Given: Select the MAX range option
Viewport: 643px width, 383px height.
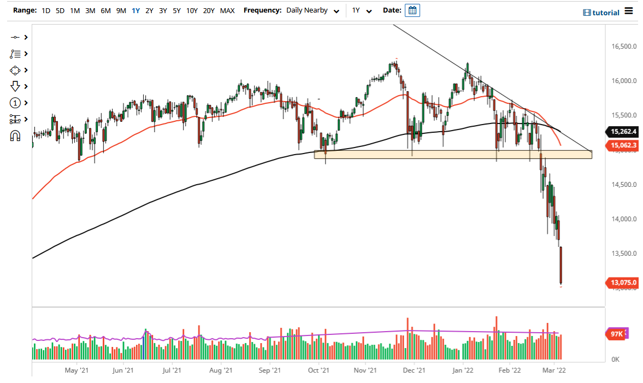Looking at the screenshot, I should 227,10.
